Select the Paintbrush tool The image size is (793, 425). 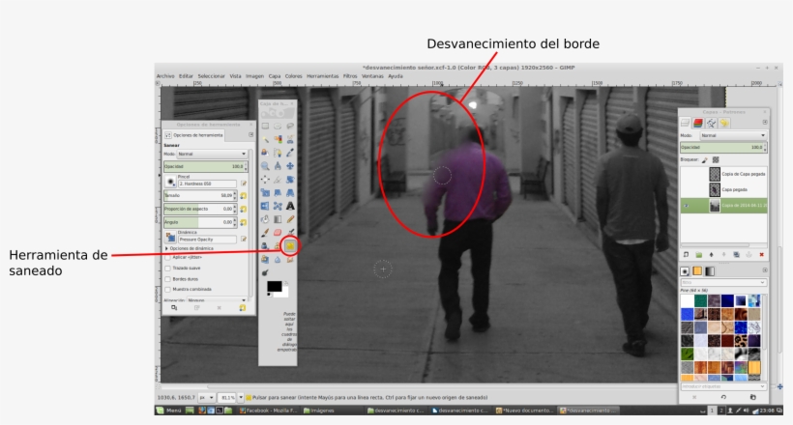265,233
